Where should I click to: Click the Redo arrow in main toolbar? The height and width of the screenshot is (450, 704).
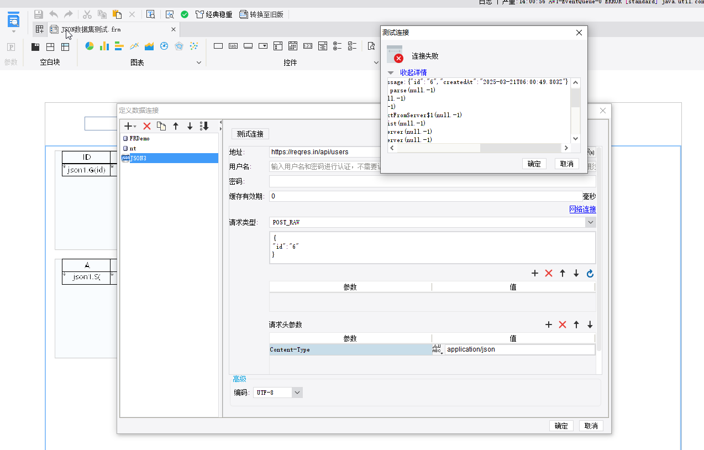[x=69, y=14]
